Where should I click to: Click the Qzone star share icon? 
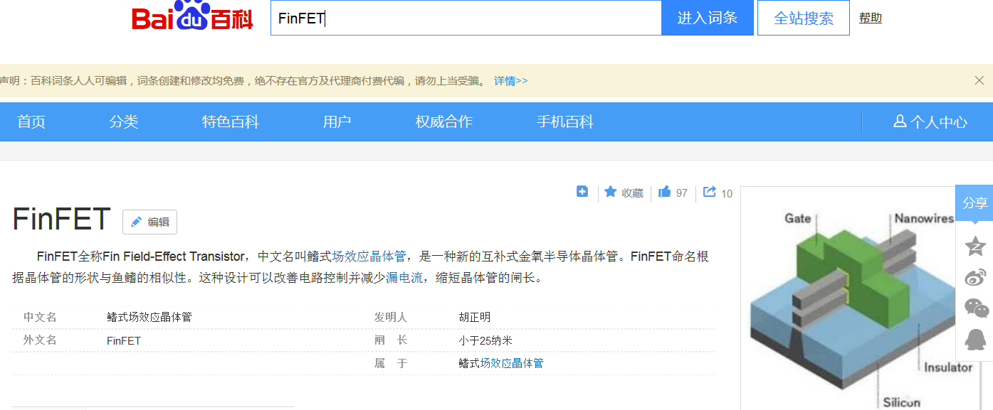click(975, 247)
